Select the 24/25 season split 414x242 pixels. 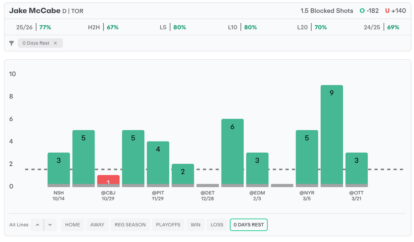click(x=381, y=27)
